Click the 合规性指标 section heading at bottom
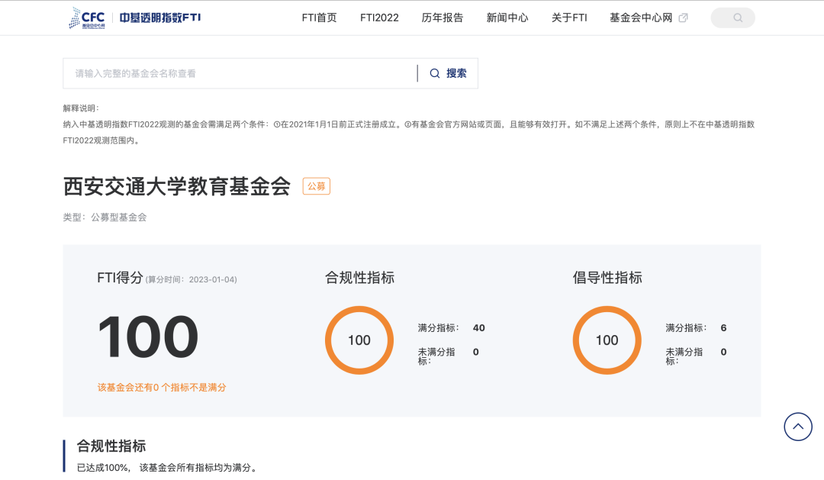 [111, 446]
